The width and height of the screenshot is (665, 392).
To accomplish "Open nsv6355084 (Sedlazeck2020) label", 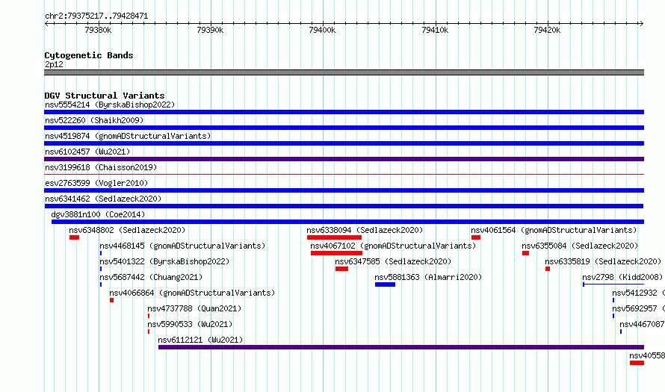I will [580, 246].
